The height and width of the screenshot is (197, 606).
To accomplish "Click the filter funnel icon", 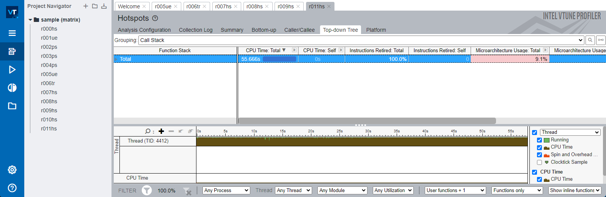I will coord(147,191).
